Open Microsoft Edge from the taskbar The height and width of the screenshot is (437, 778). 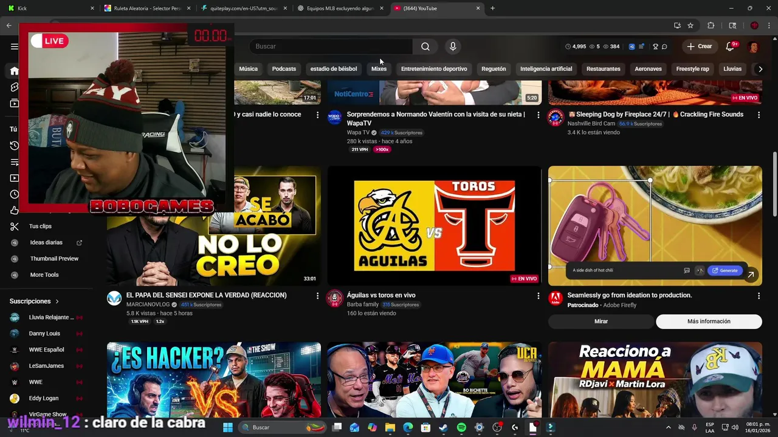pos(408,427)
